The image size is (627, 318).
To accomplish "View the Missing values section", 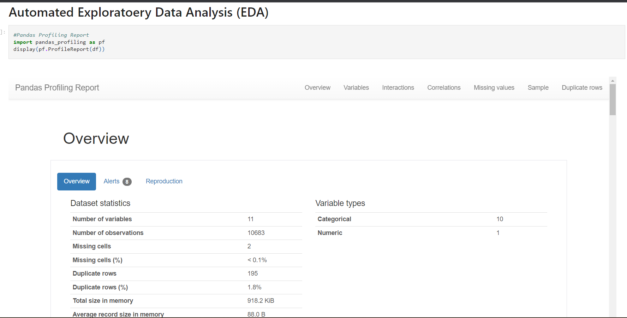I will pyautogui.click(x=494, y=88).
